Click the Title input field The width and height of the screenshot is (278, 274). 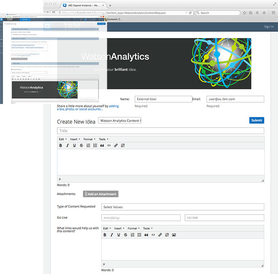pyautogui.click(x=161, y=131)
